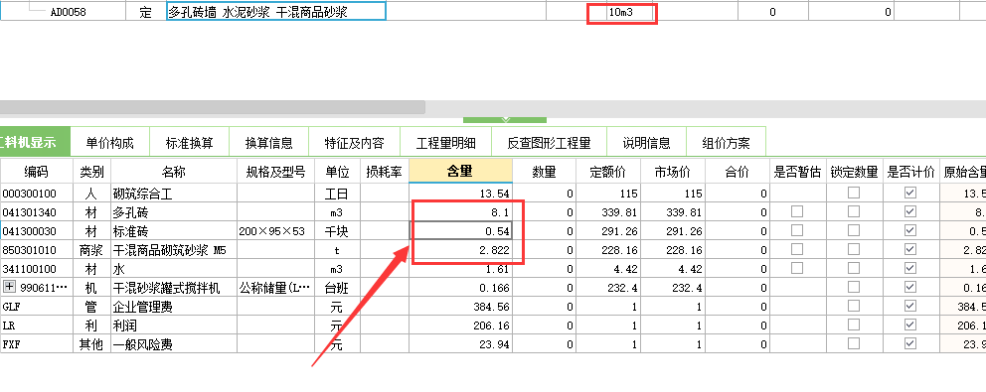Screen dimensions: 986x392
Task: Click the 砌筑综合工 name cell
Action: pos(174,194)
